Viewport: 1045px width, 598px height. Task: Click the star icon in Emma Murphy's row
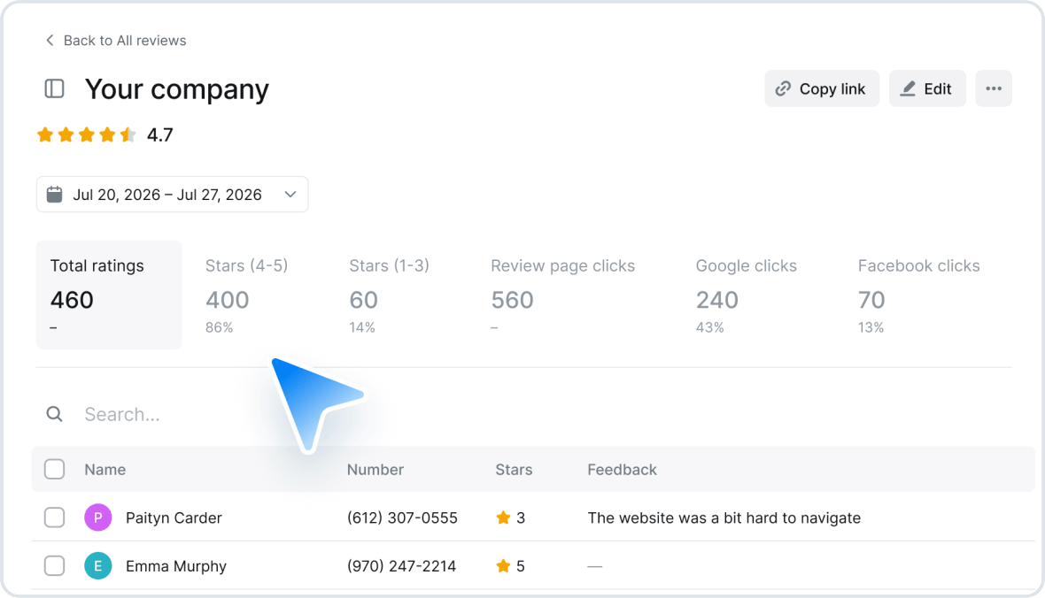coord(503,566)
